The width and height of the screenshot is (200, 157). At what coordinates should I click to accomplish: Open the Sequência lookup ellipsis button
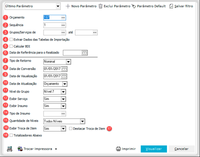point(63,25)
